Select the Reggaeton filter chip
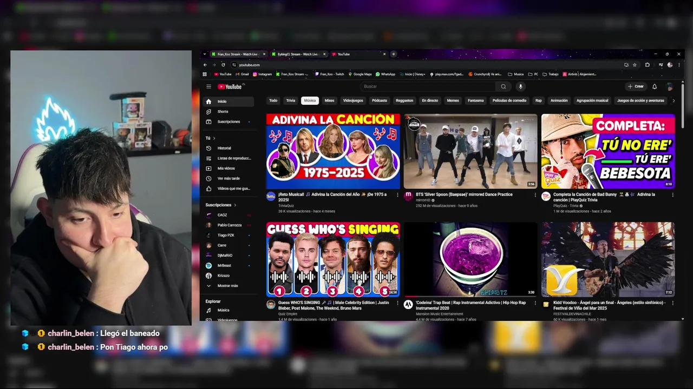This screenshot has height=389, width=693. tap(404, 100)
